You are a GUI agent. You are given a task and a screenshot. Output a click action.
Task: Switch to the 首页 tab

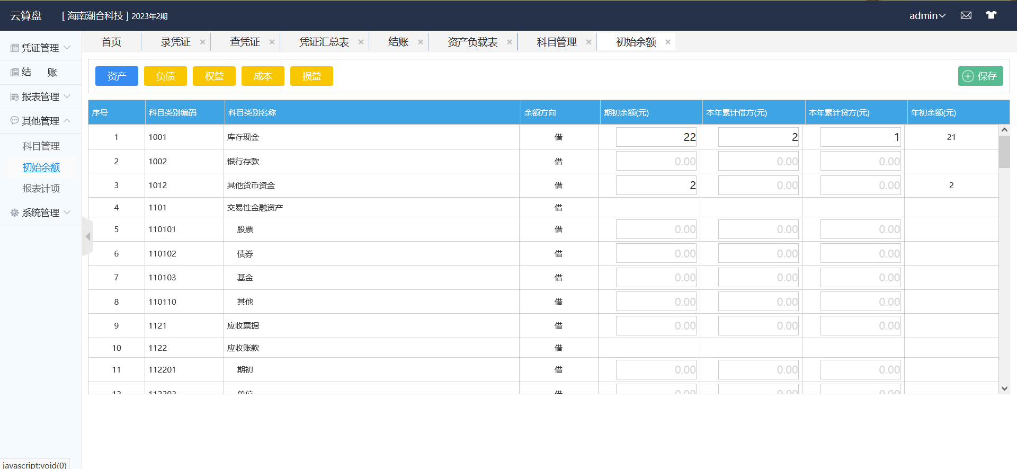pyautogui.click(x=111, y=42)
